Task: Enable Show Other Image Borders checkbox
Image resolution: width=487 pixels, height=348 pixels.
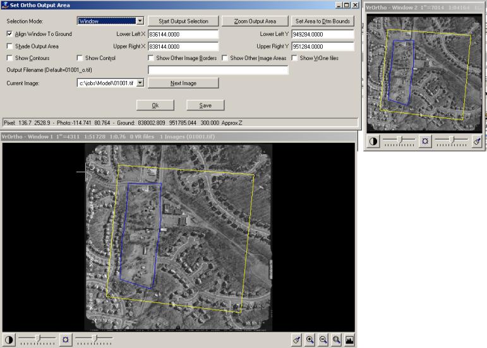Action: pyautogui.click(x=150, y=58)
